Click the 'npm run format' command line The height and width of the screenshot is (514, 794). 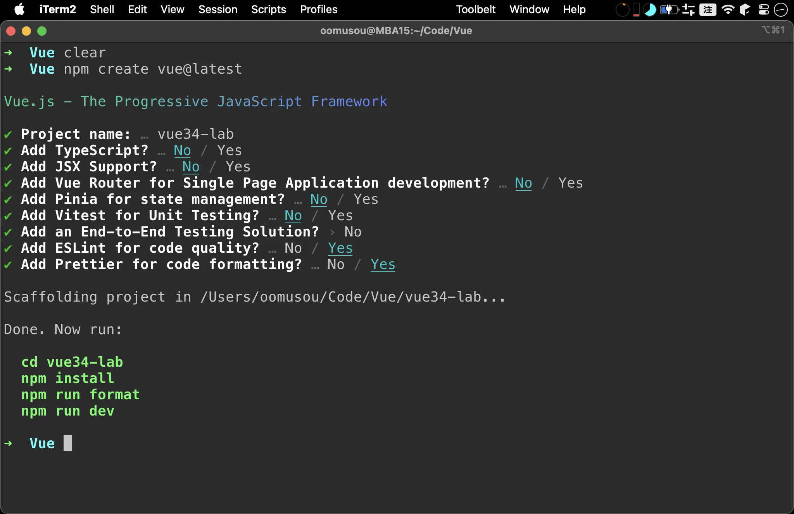coord(81,395)
